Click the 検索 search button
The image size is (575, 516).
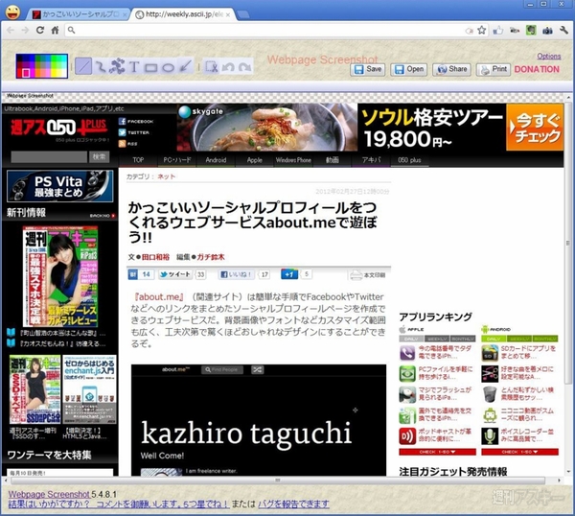pyautogui.click(x=99, y=157)
